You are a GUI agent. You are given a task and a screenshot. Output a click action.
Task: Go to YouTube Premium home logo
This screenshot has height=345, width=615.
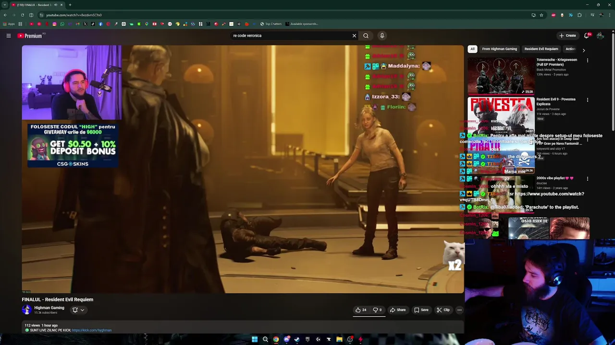31,35
